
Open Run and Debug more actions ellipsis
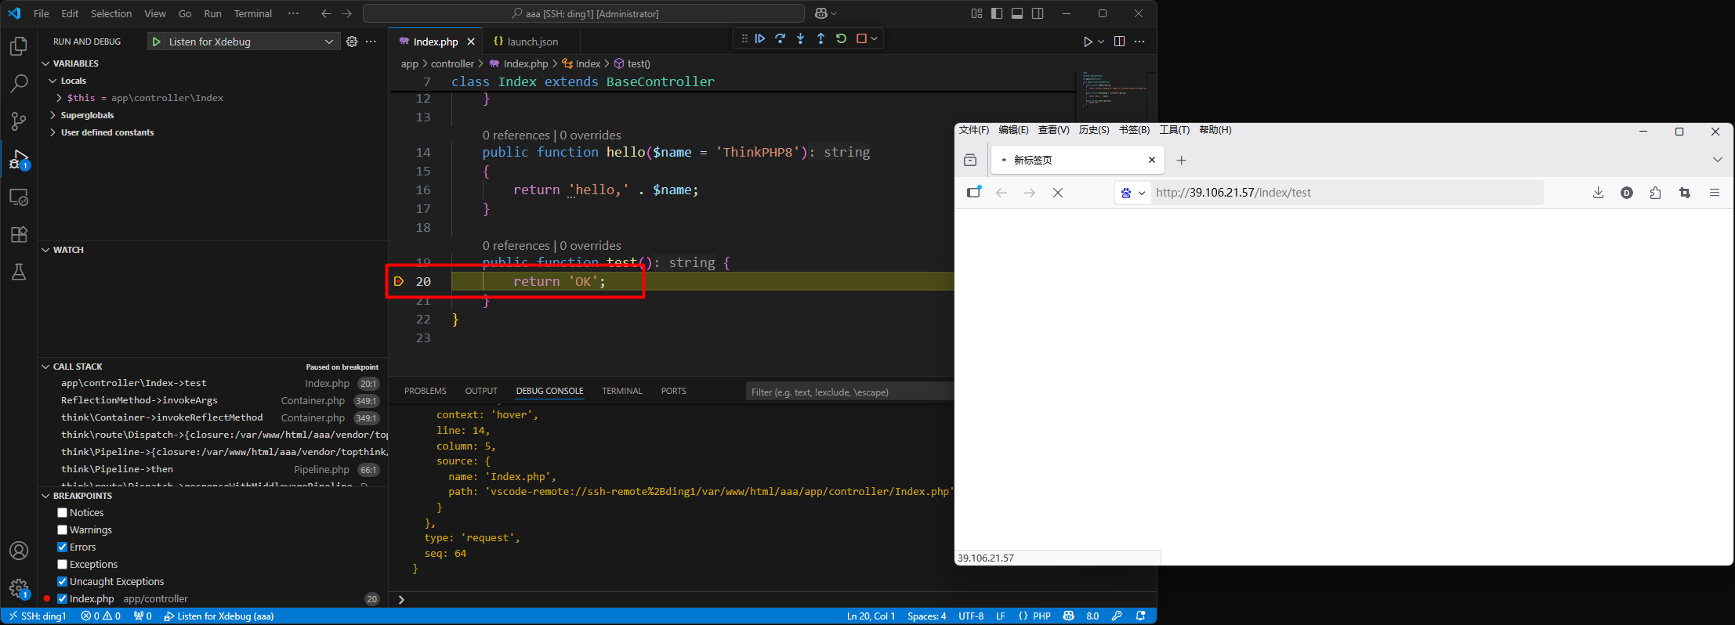coord(371,42)
